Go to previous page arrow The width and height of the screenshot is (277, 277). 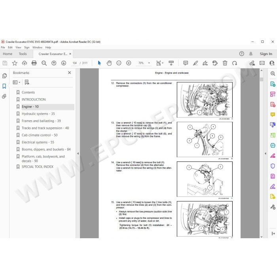click(54, 63)
